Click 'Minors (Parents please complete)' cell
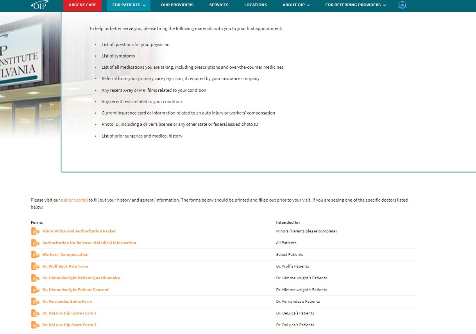This screenshot has height=334, width=476. click(306, 231)
